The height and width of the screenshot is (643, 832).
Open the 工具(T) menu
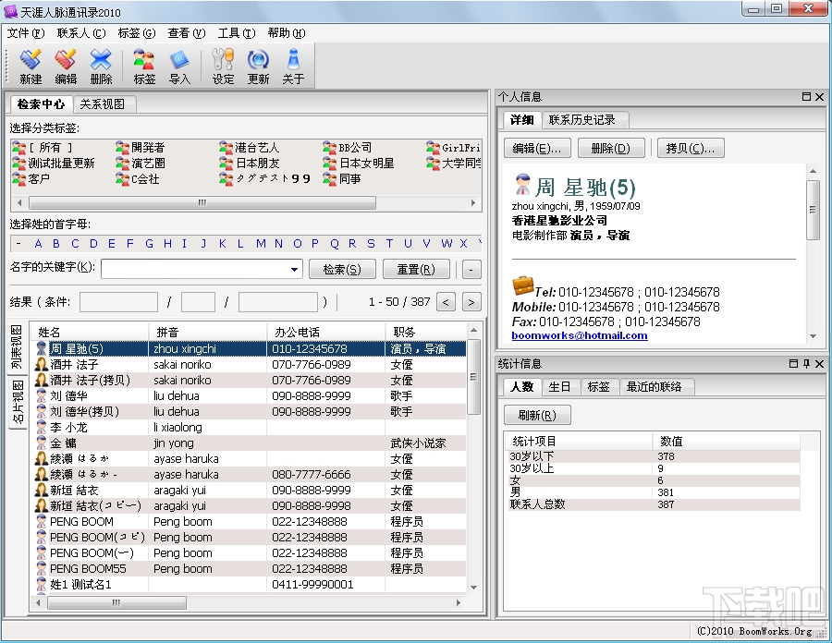click(x=237, y=33)
